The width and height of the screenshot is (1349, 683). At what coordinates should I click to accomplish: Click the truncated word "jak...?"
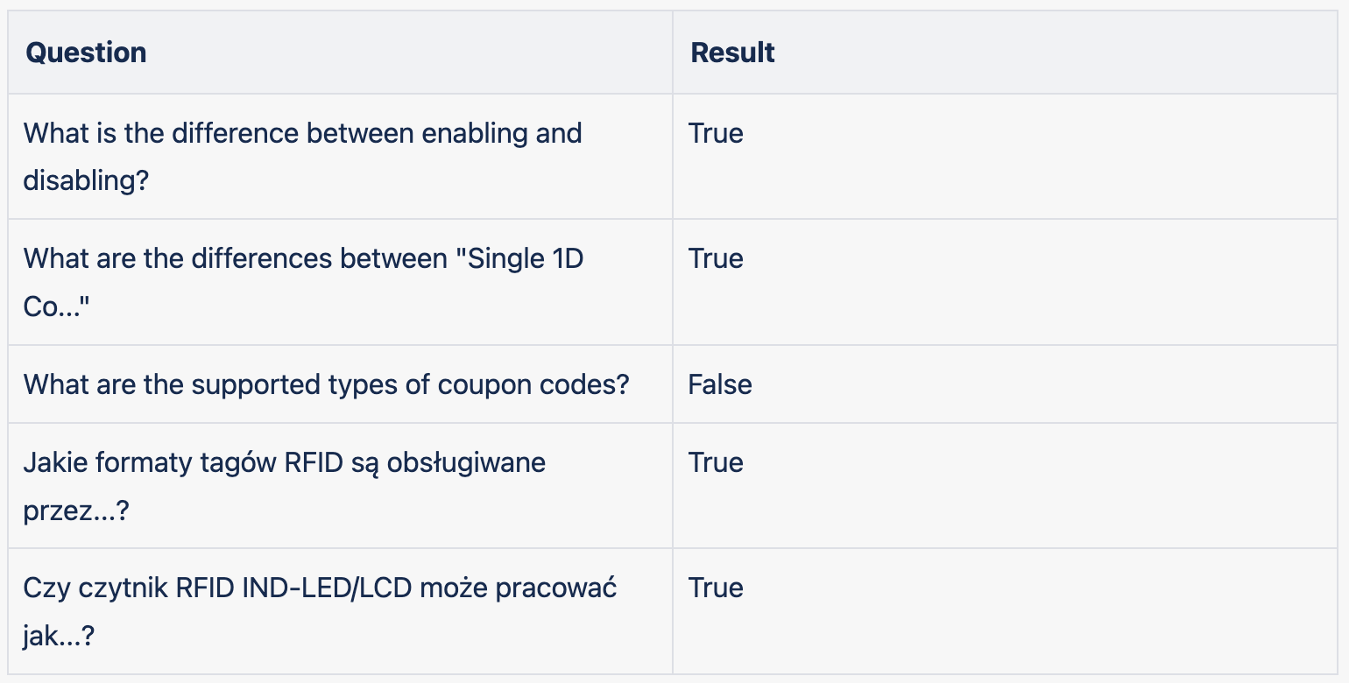[59, 637]
